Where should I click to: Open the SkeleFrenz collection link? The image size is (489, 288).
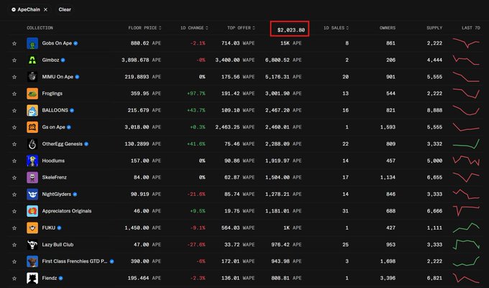pyautogui.click(x=54, y=177)
